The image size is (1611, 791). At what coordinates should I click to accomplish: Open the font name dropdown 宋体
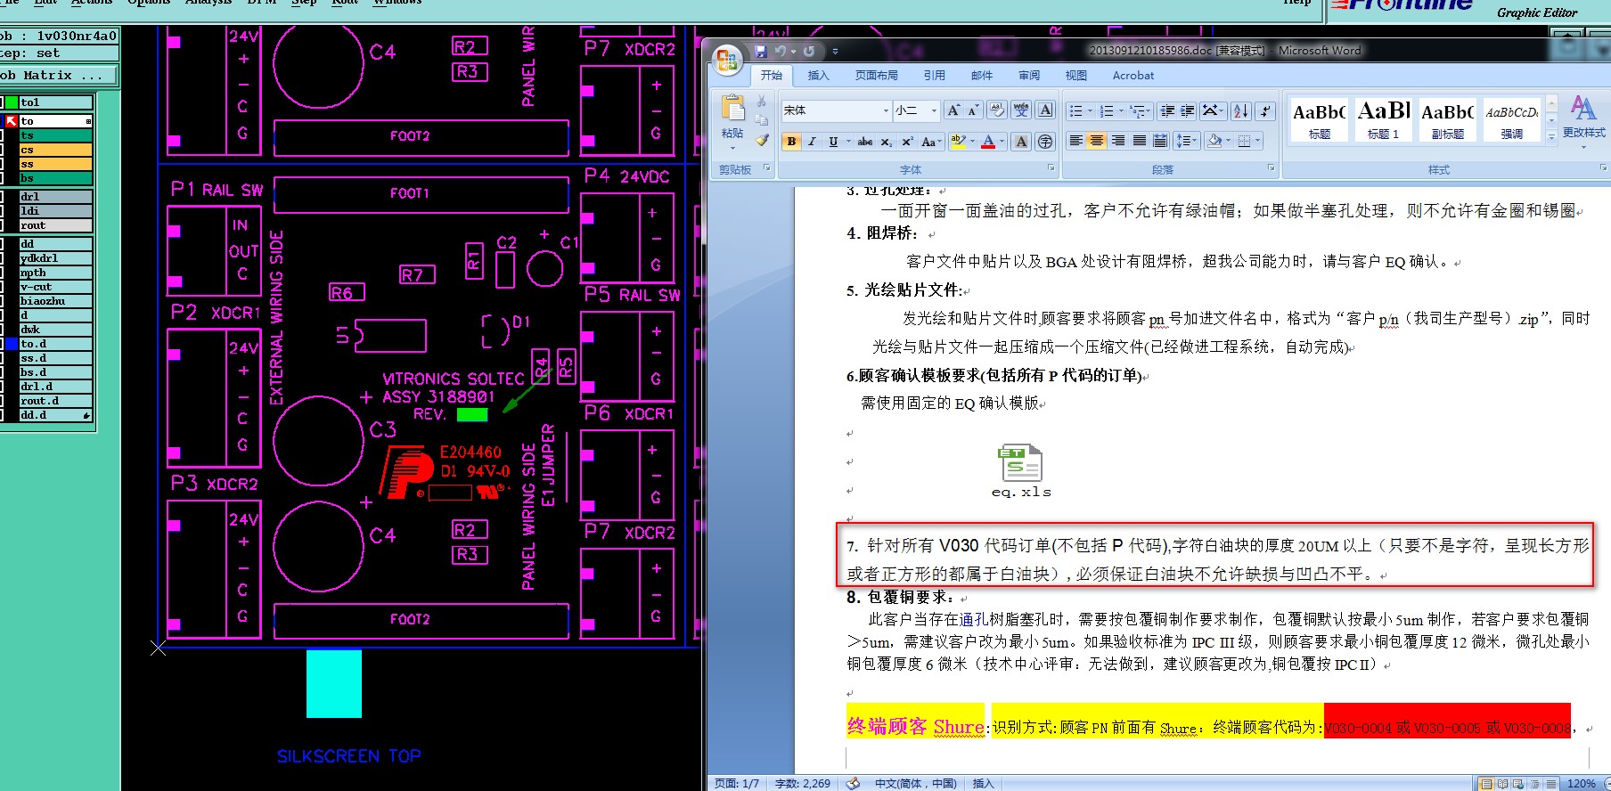point(885,110)
